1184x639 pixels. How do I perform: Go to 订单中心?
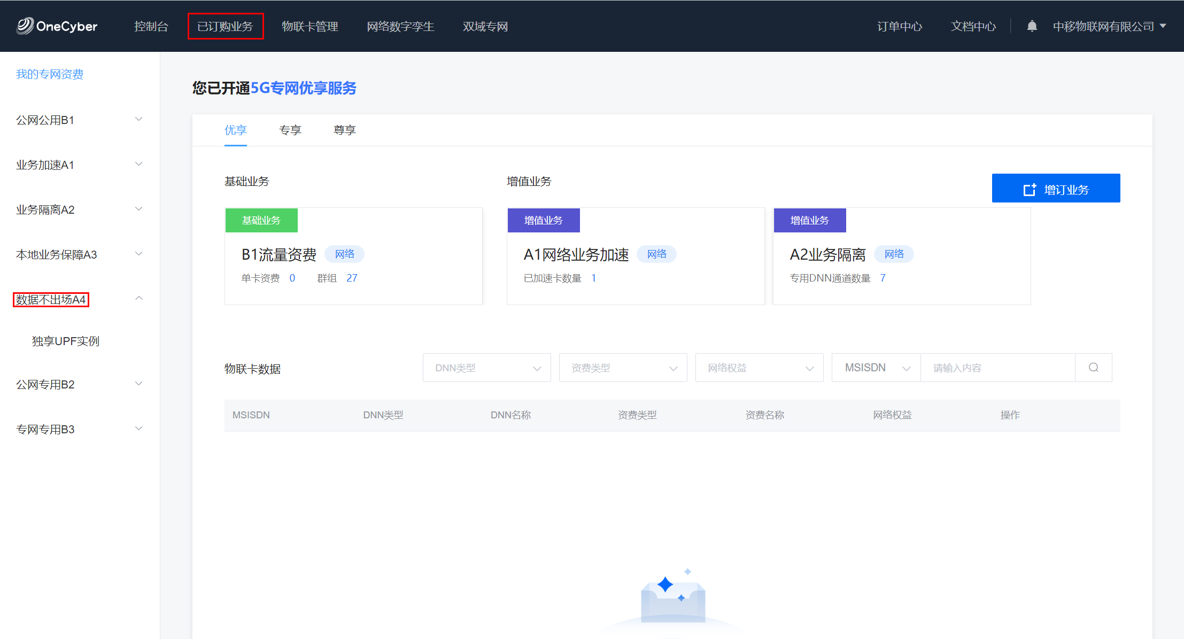[x=899, y=26]
